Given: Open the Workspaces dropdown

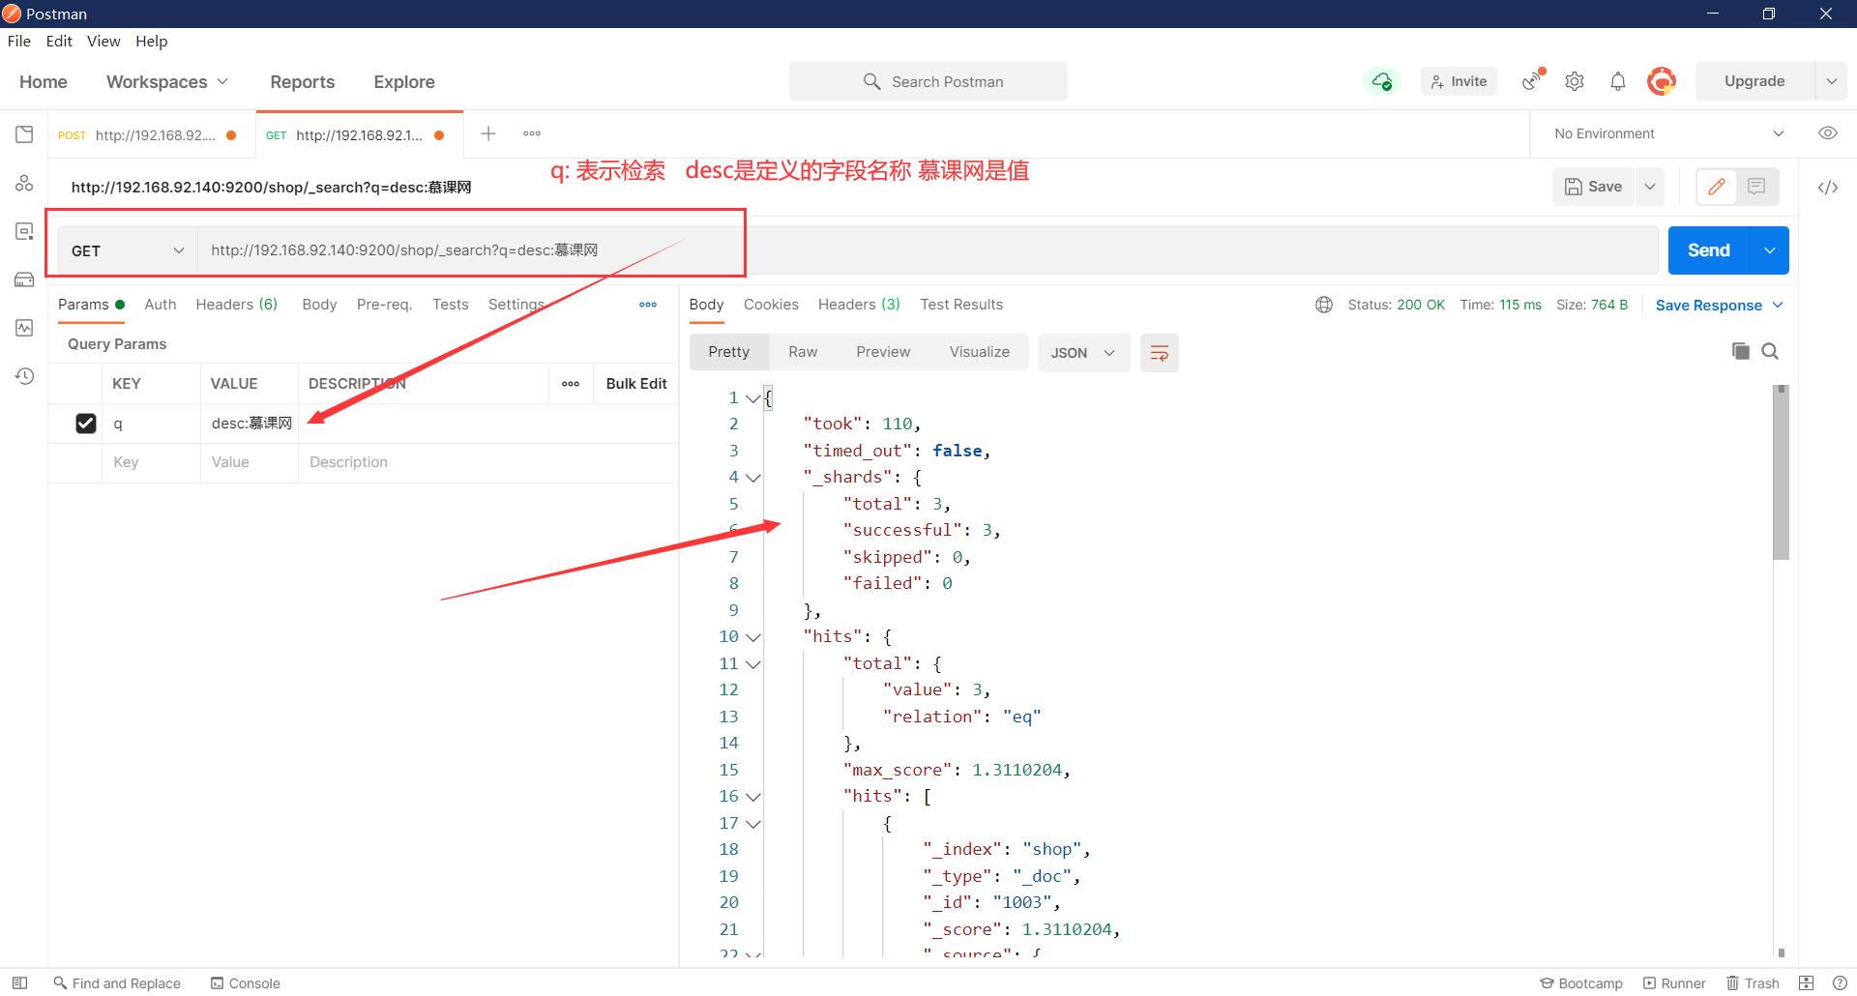Looking at the screenshot, I should click(x=166, y=82).
